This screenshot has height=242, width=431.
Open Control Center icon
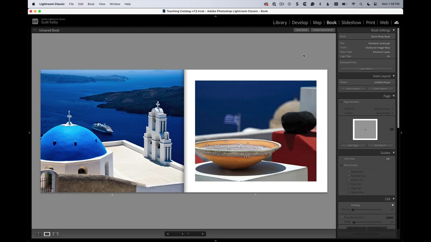click(375, 4)
